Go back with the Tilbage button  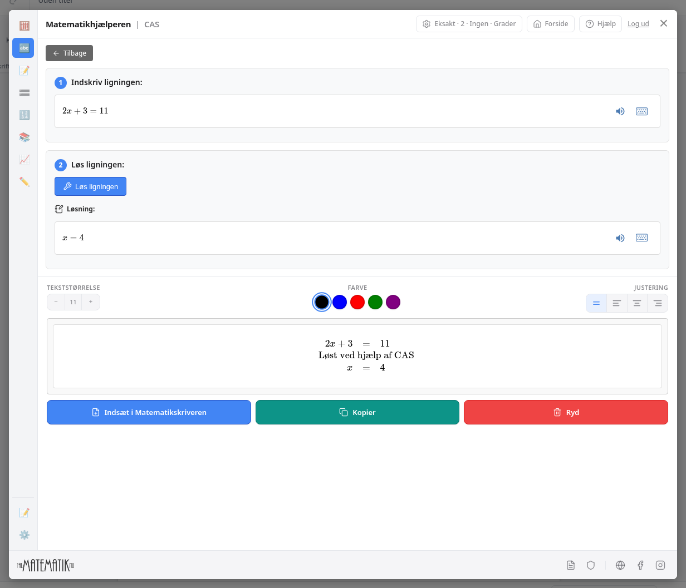click(69, 53)
